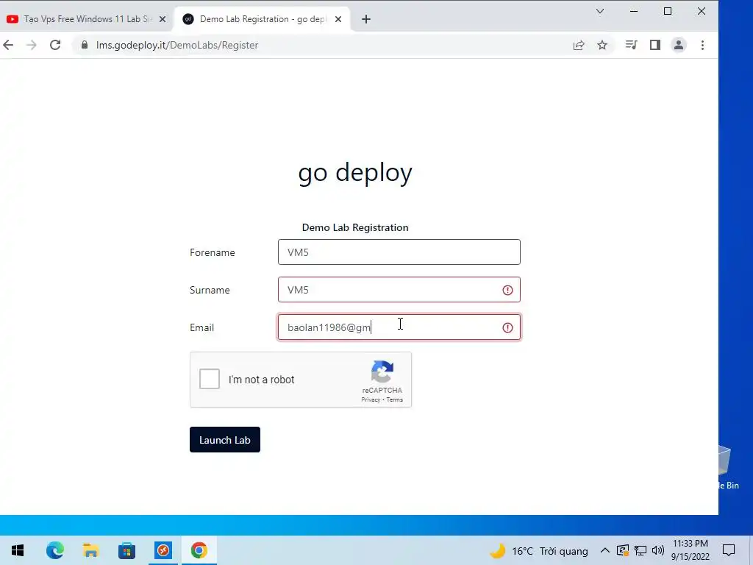
Task: Click the Forename input field
Action: tap(399, 252)
